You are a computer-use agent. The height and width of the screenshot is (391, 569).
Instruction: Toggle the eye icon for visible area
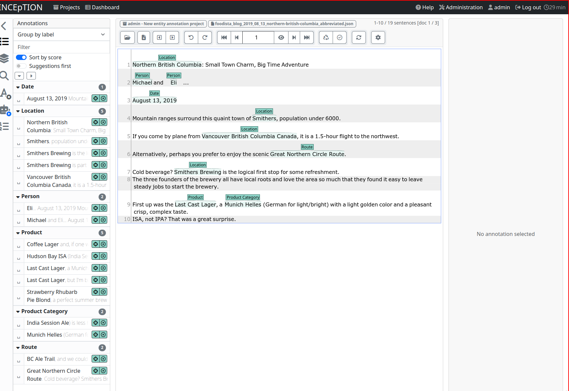pos(281,37)
